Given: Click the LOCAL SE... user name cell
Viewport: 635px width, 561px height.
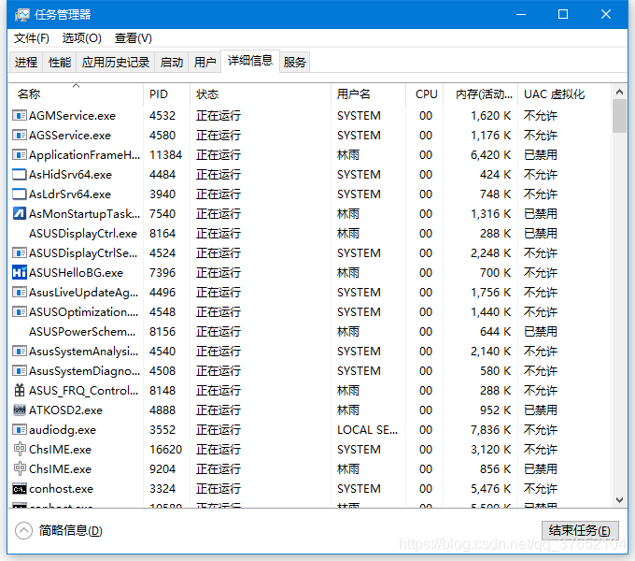Looking at the screenshot, I should point(368,430).
